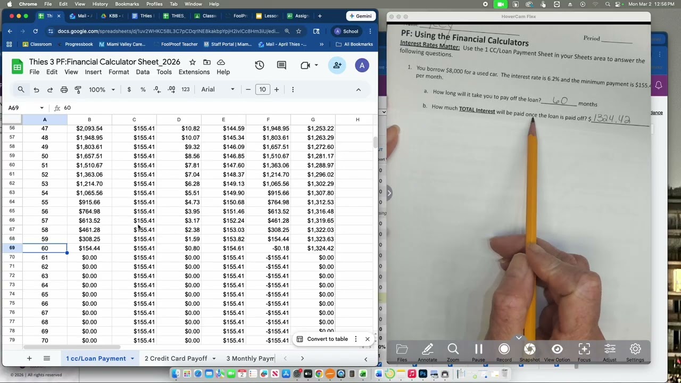Increase font size with plus button

(277, 89)
